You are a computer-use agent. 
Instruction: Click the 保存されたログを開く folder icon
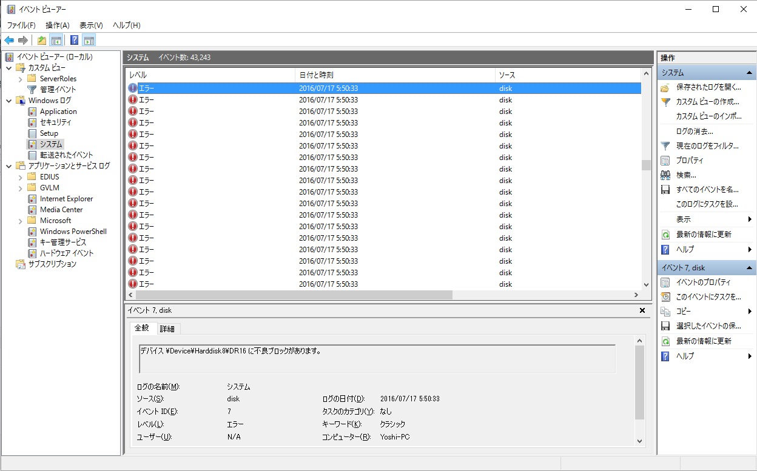[665, 87]
